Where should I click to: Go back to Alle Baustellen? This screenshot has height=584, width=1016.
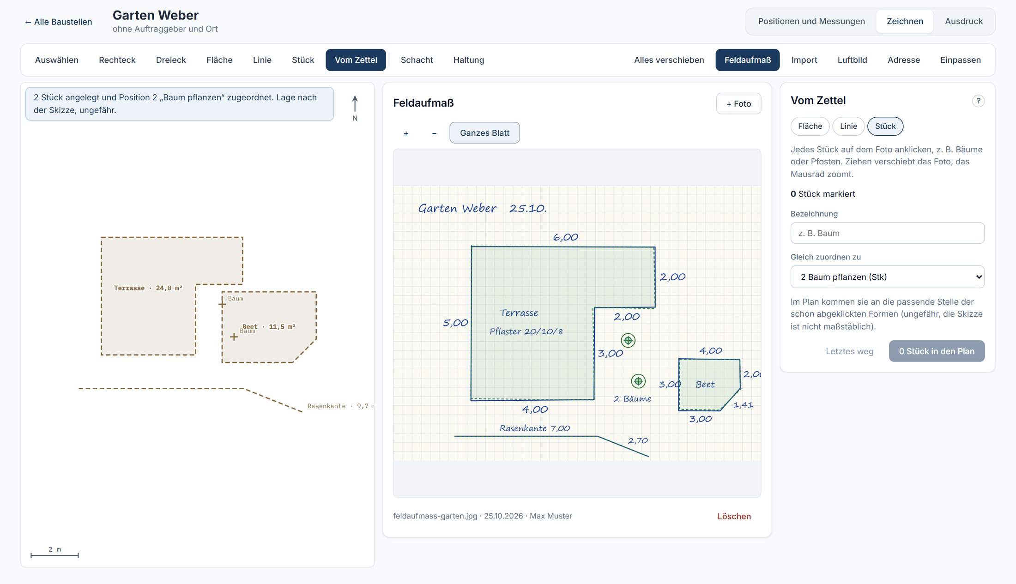tap(58, 22)
